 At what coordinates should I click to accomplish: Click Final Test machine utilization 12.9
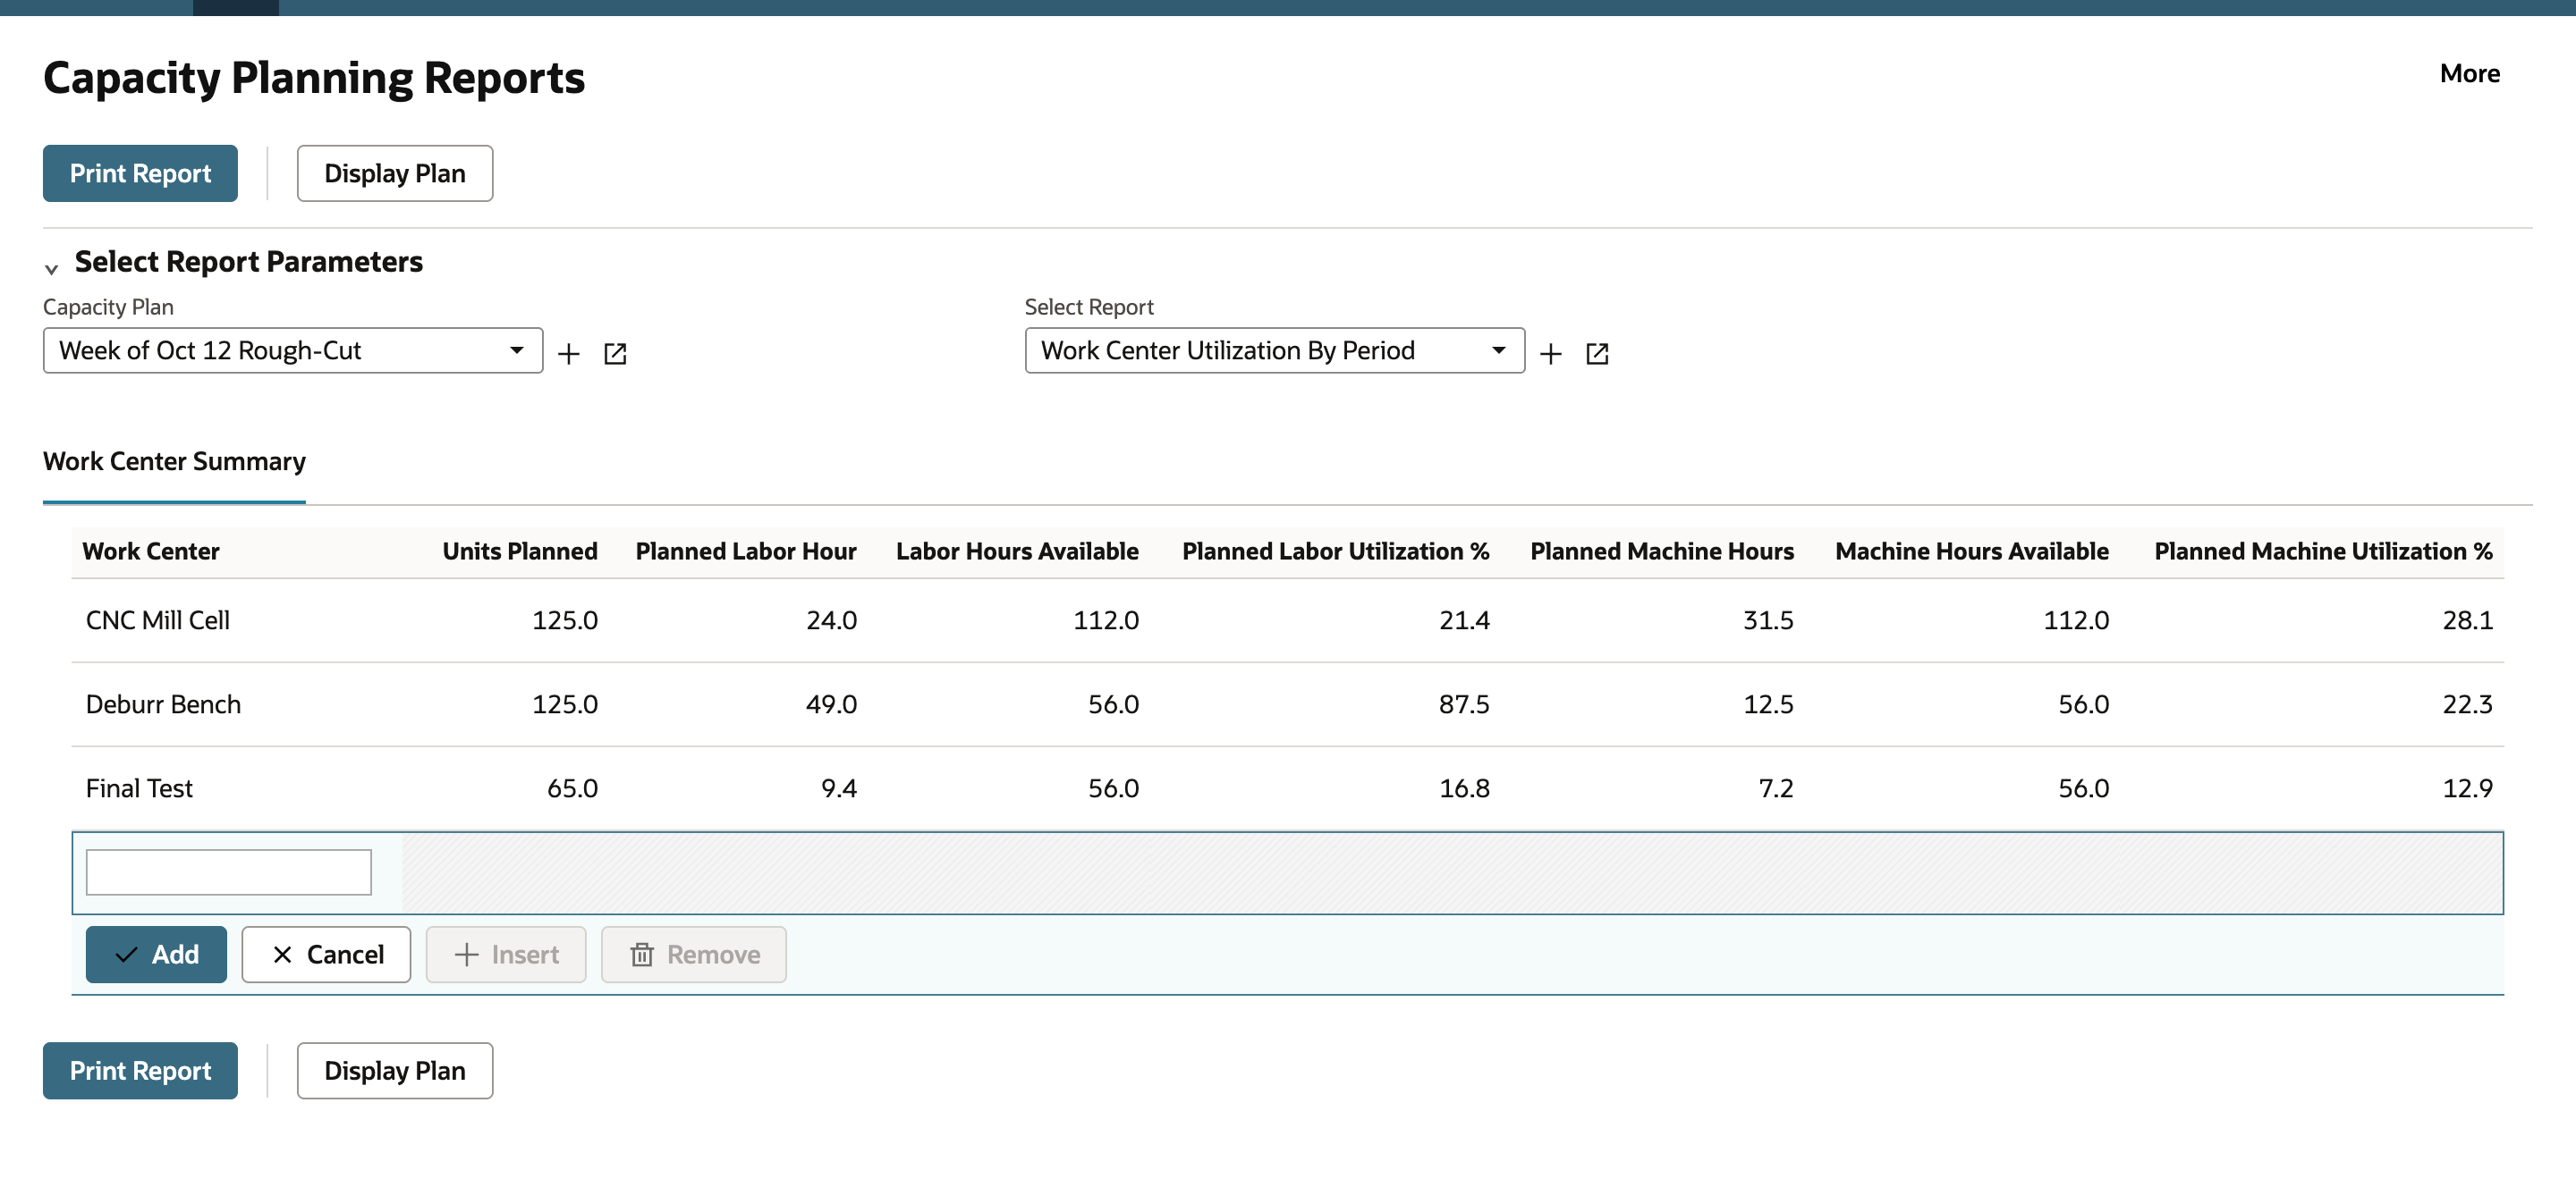(2468, 788)
